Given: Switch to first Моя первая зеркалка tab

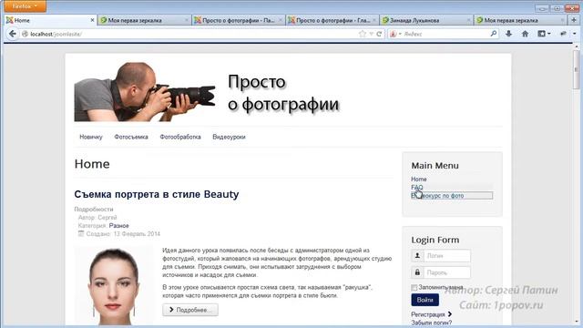Looking at the screenshot, I should click(x=144, y=20).
